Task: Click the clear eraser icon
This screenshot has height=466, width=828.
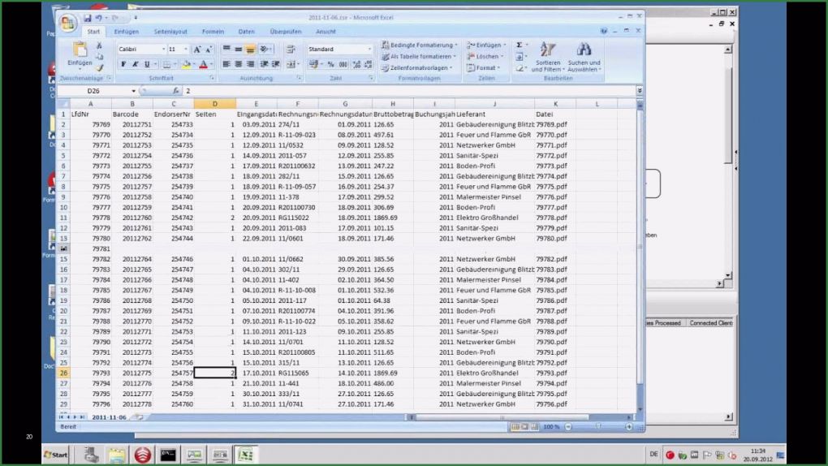Action: point(520,68)
